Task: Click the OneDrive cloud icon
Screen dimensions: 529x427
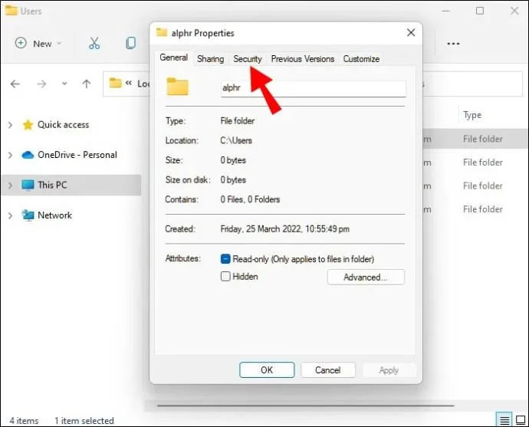Action: point(28,155)
